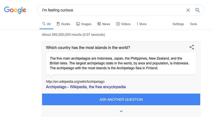
Task: Click the Images tab icon
Action: coord(78,24)
